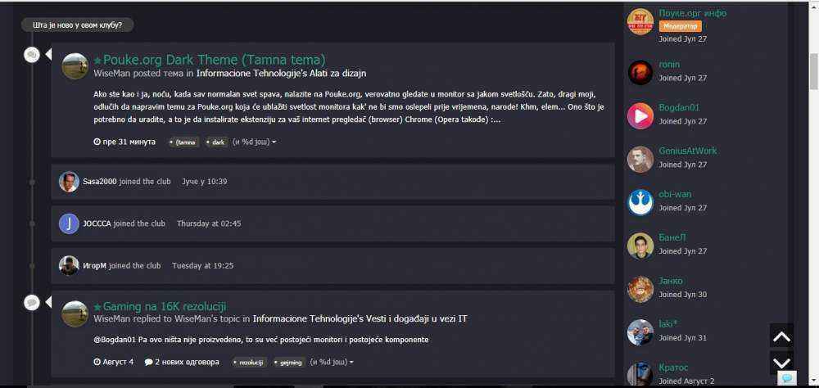Open the Gaming na 16K rezoluciji topic
This screenshot has height=388, width=819.
165,306
